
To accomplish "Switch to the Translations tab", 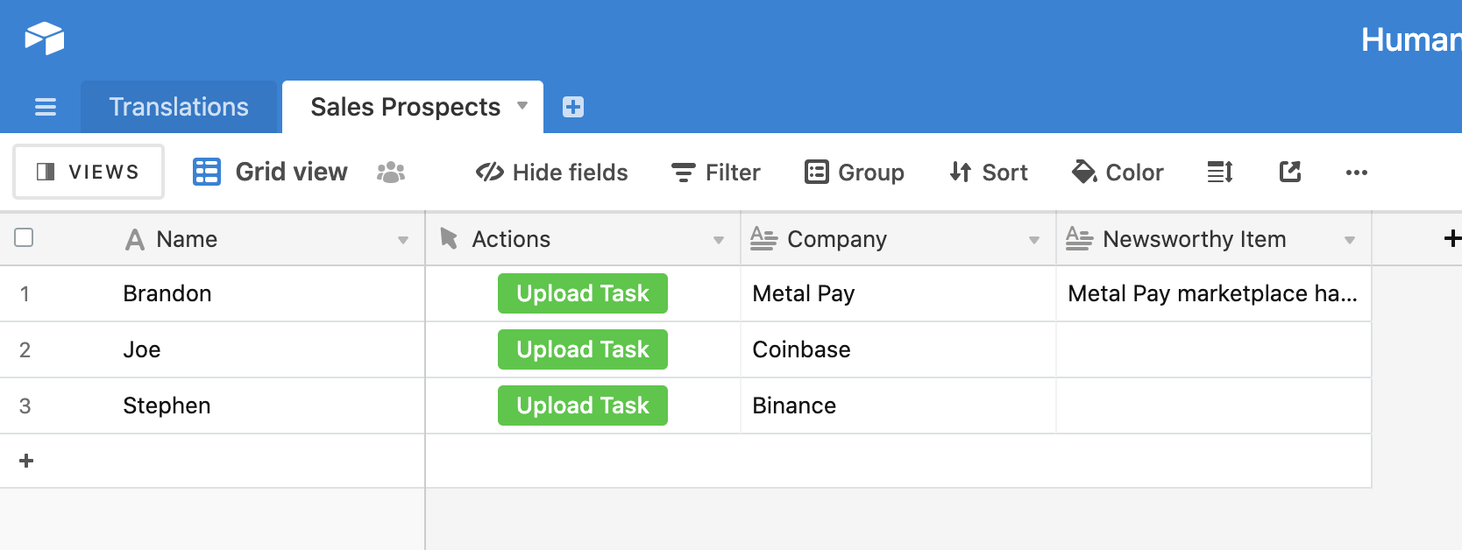I will [179, 107].
